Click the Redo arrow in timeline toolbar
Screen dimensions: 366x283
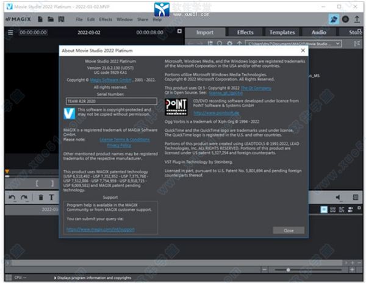click(x=24, y=198)
